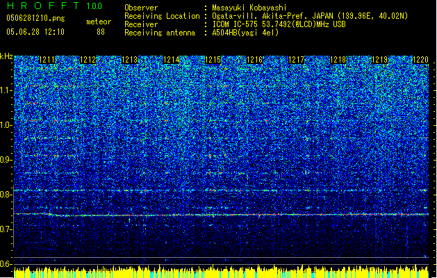The height and width of the screenshot is (278, 437).
Task: Click the 1218 time marker
Action: tap(338, 60)
